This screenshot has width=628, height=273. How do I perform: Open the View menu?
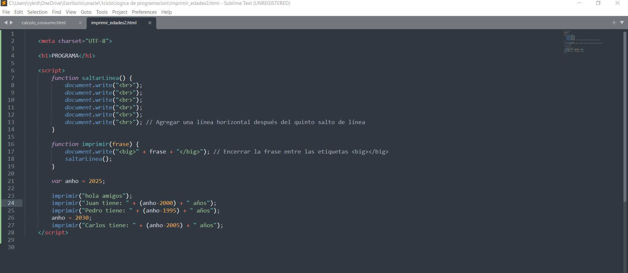[71, 12]
